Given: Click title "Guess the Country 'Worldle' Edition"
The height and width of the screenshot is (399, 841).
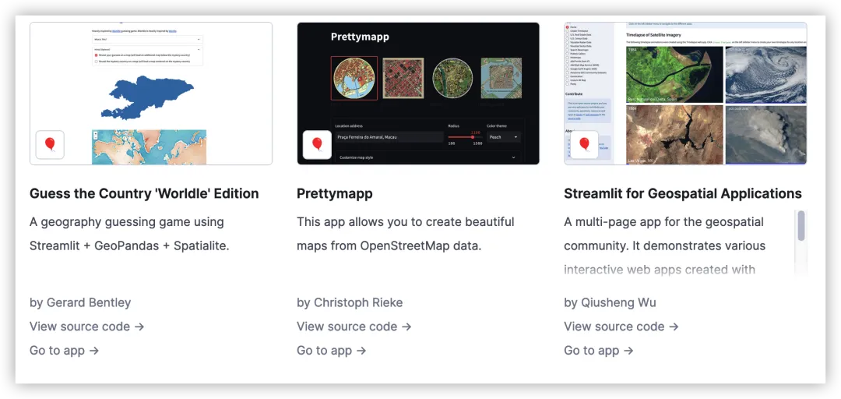Looking at the screenshot, I should pyautogui.click(x=144, y=193).
